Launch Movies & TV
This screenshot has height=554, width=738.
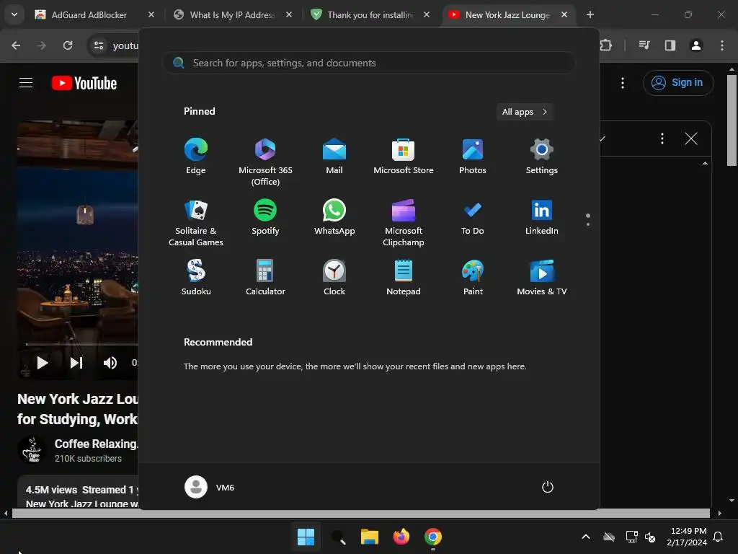click(542, 278)
